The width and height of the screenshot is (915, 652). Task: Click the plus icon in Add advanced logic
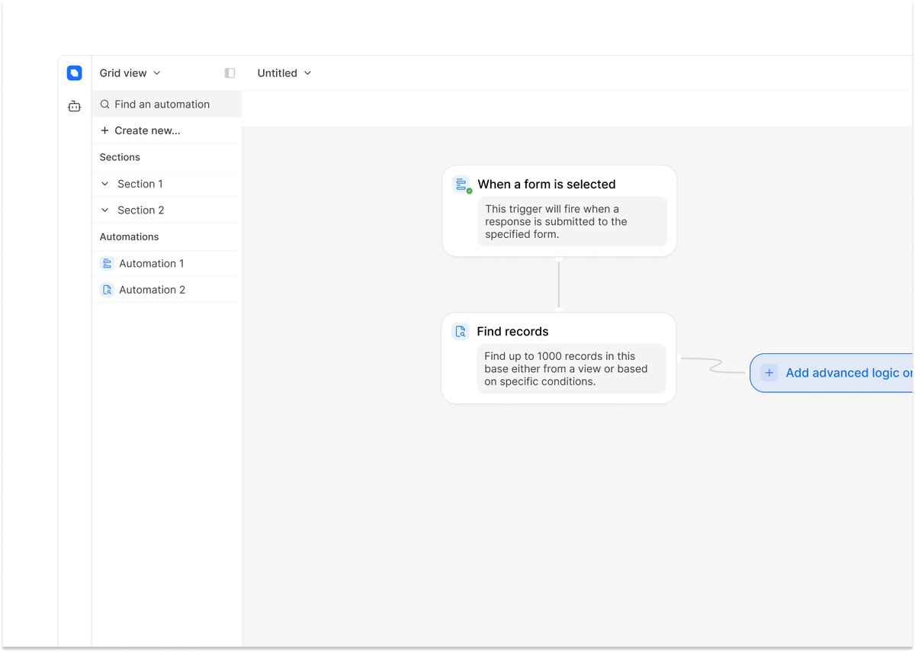[769, 373]
